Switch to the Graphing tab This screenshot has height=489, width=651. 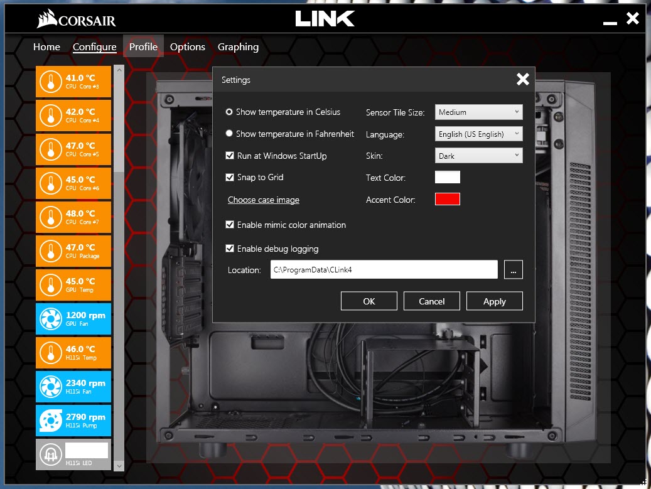click(x=239, y=47)
